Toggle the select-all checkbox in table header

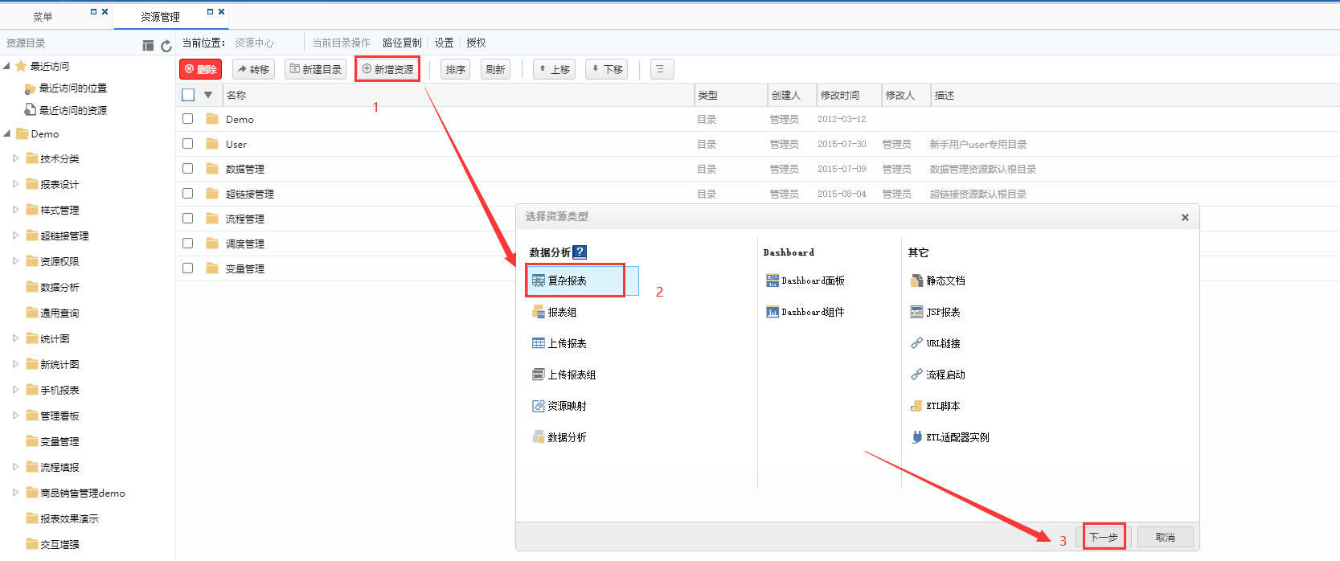188,95
